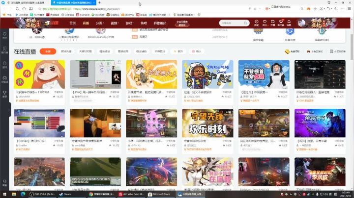Image resolution: width=354 pixels, height=198 pixels.
Task: Click the 游戏中心 bookmark
Action: click(x=128, y=15)
